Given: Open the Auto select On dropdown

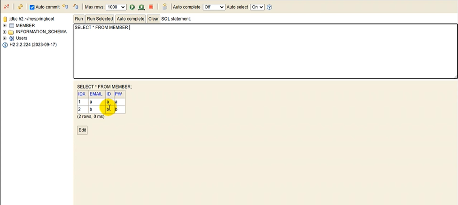Looking at the screenshot, I should tap(257, 7).
